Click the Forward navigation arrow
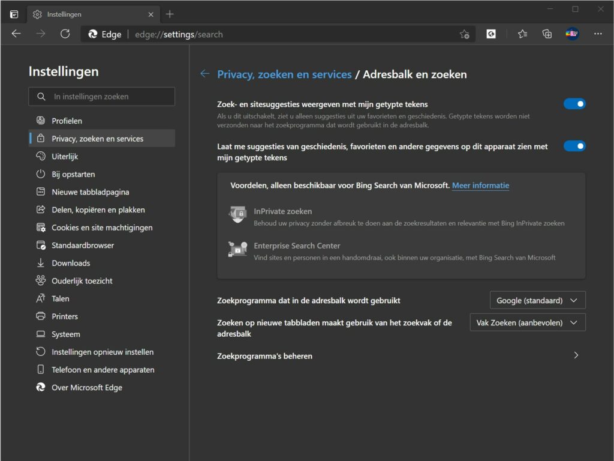Viewport: 614px width, 461px height. point(40,34)
